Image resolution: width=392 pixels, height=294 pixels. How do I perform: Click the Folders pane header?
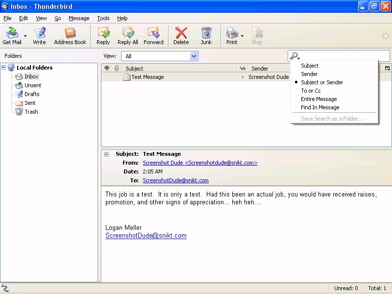click(x=13, y=56)
